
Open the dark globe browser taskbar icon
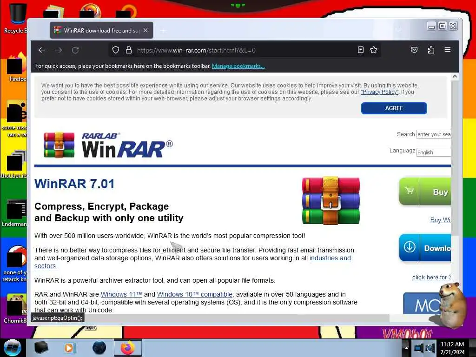pos(99,348)
